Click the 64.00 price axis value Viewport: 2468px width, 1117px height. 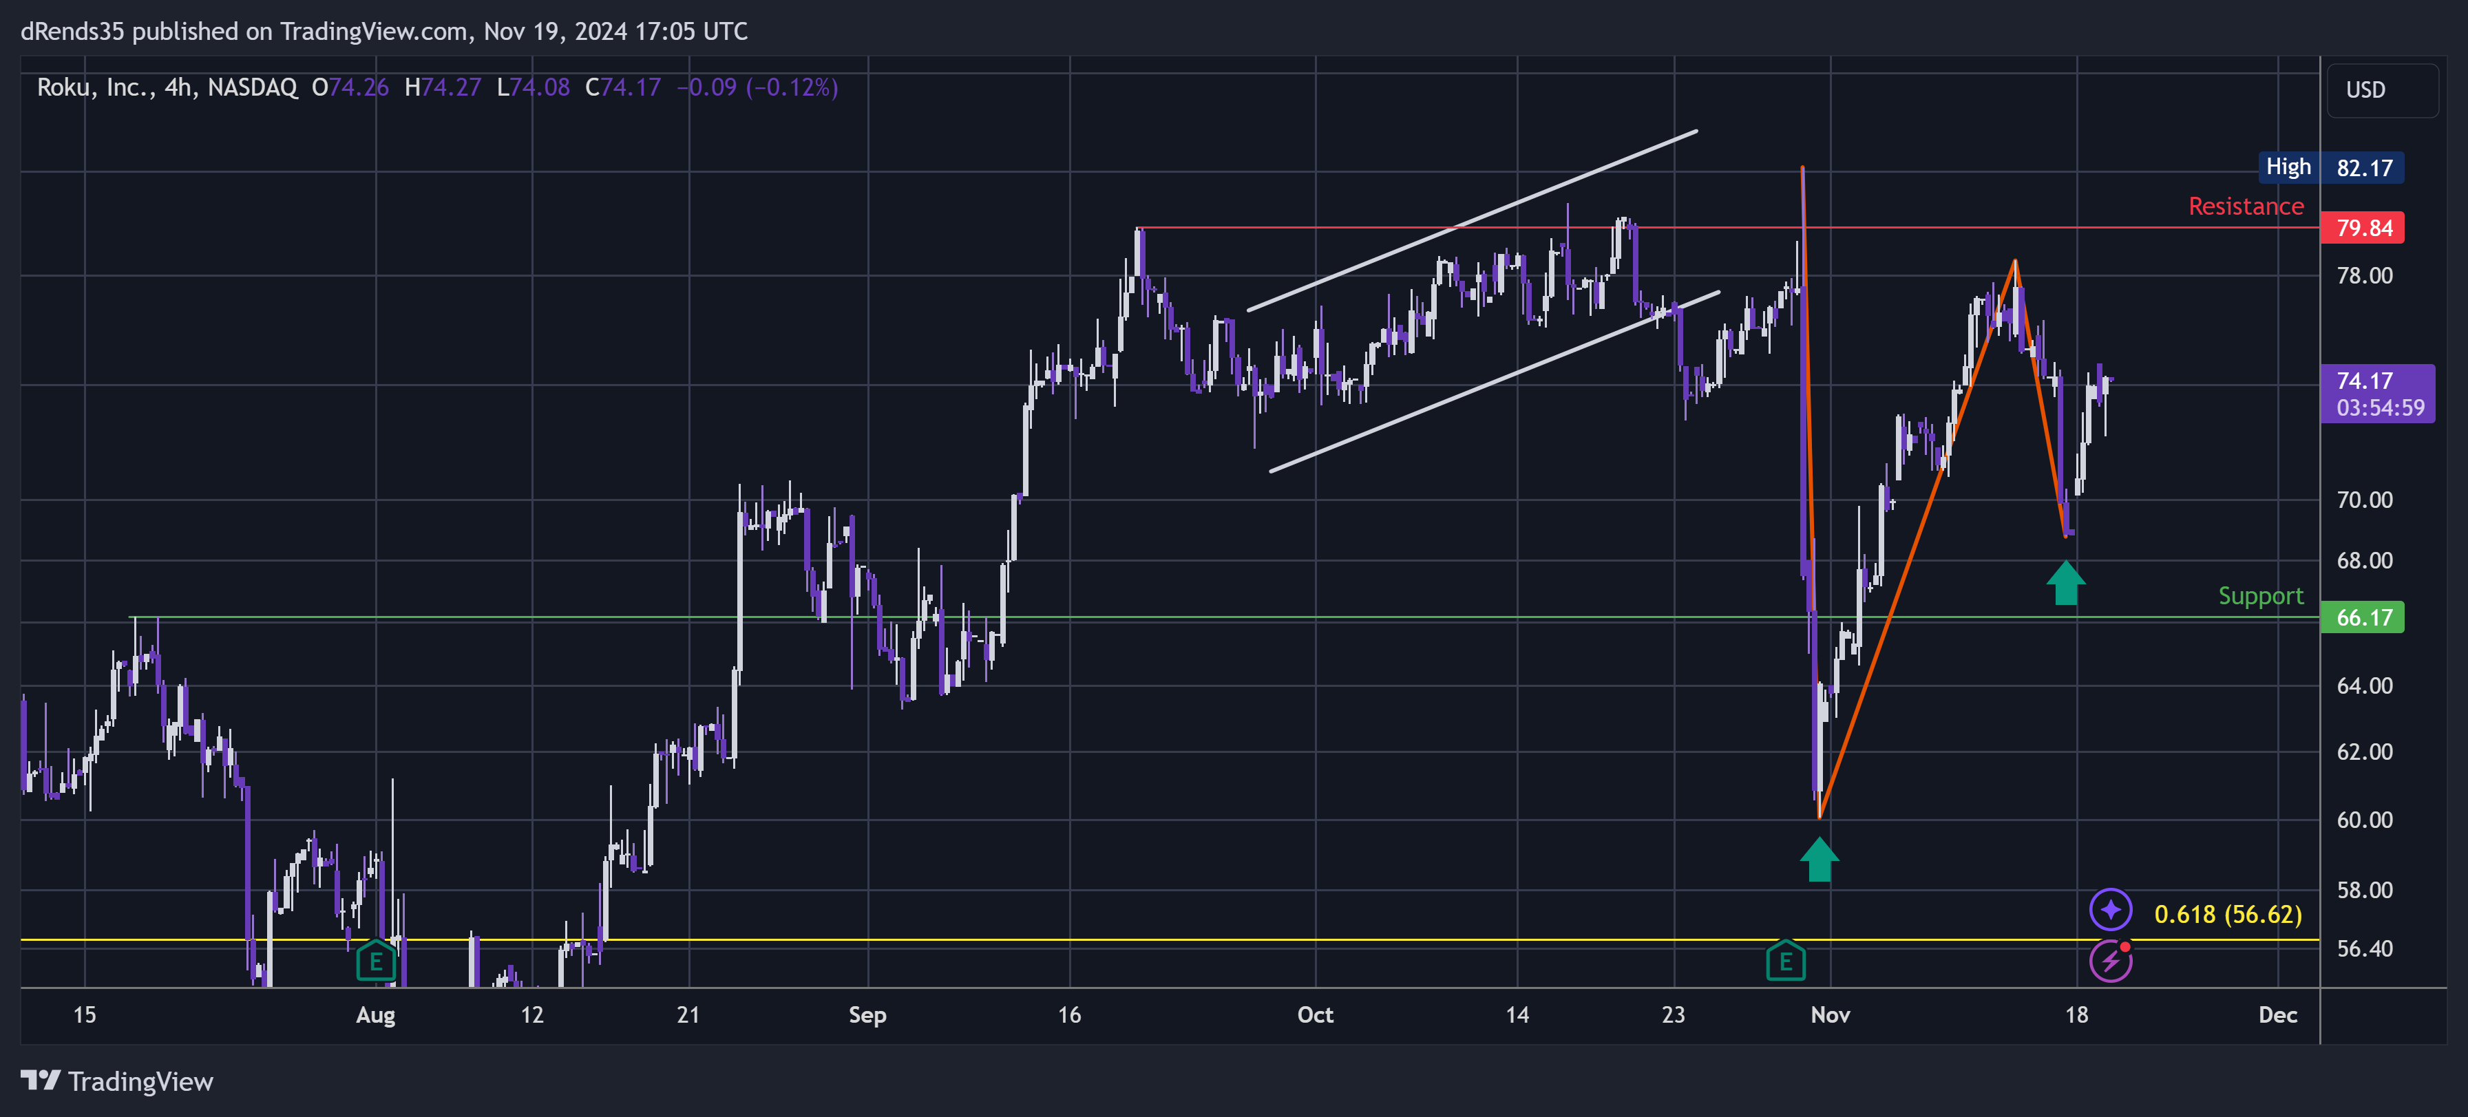pos(2365,686)
